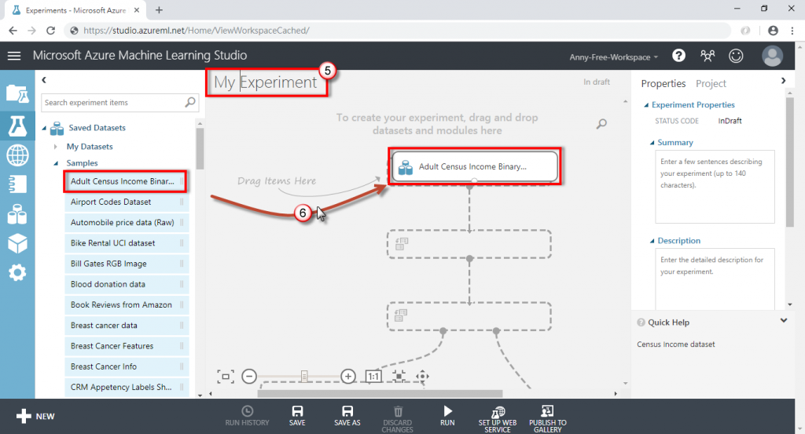
Task: Click the Description text box
Action: click(x=715, y=279)
